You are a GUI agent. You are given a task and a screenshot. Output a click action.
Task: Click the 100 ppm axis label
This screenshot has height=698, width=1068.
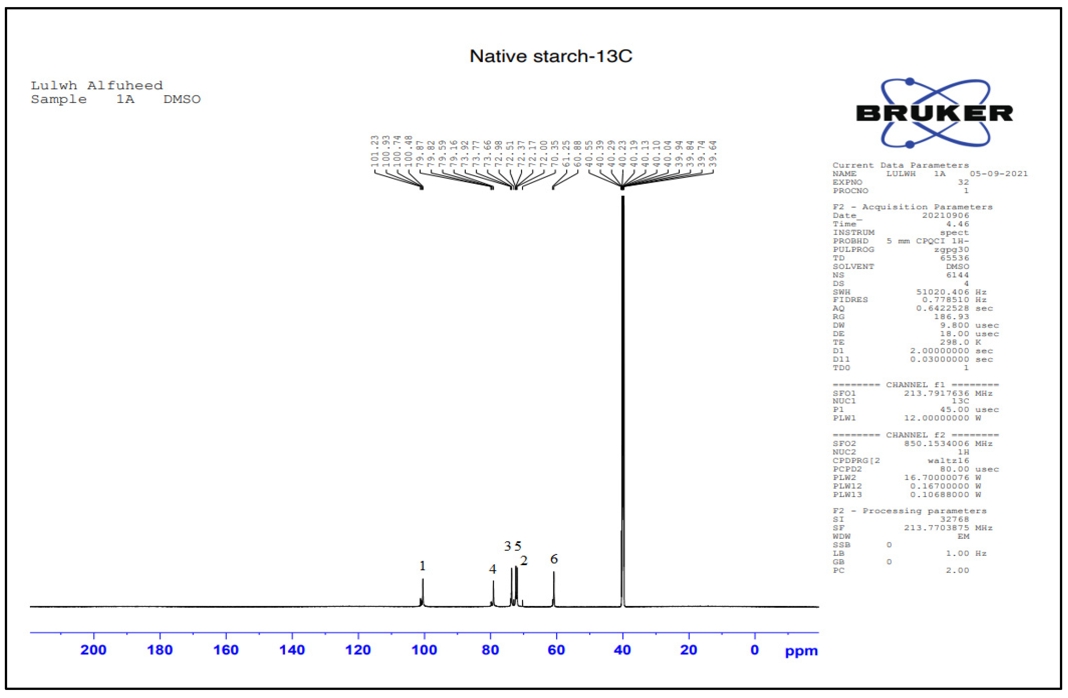pyautogui.click(x=424, y=650)
